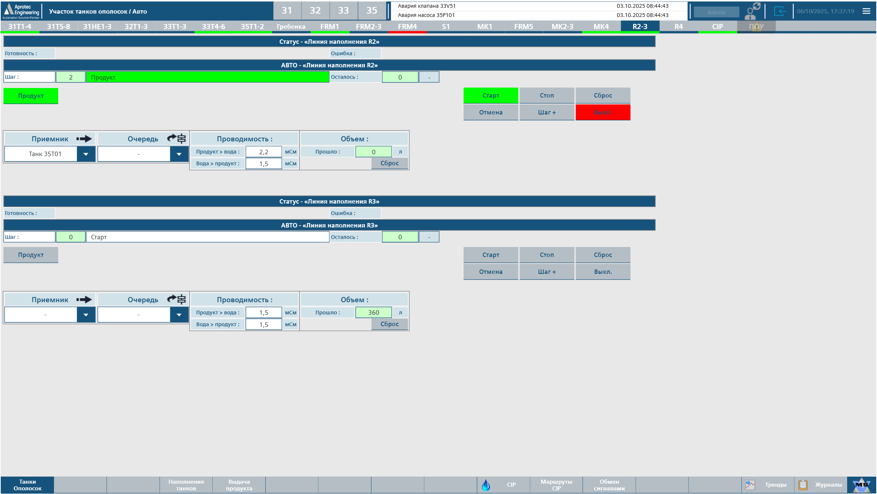Toggle the red Выкл. button for line R2
This screenshot has width=877, height=494.
coord(602,112)
